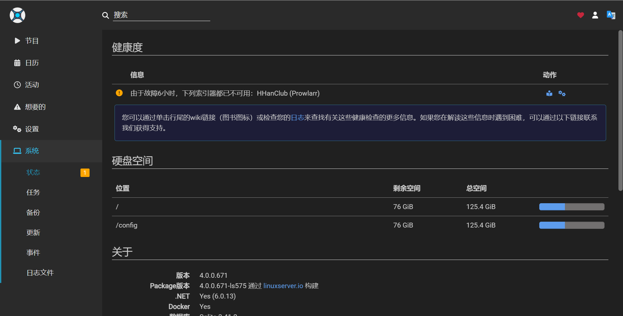Image resolution: width=623 pixels, height=316 pixels.
Task: Click the red heart donate icon
Action: 580,15
